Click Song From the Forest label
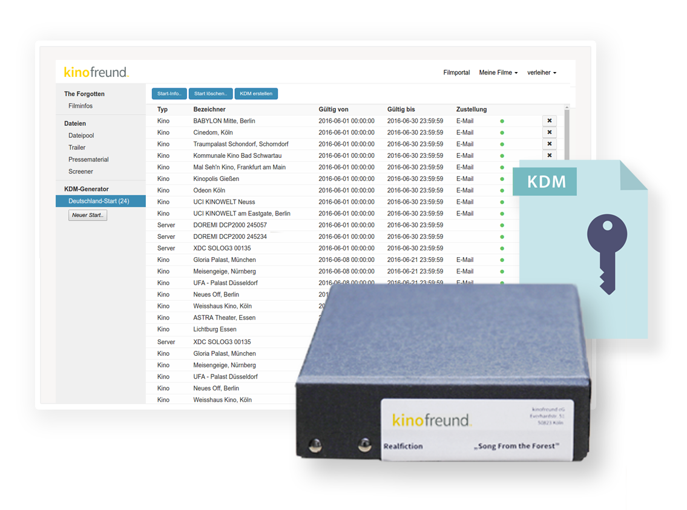The height and width of the screenshot is (510, 687). (517, 446)
